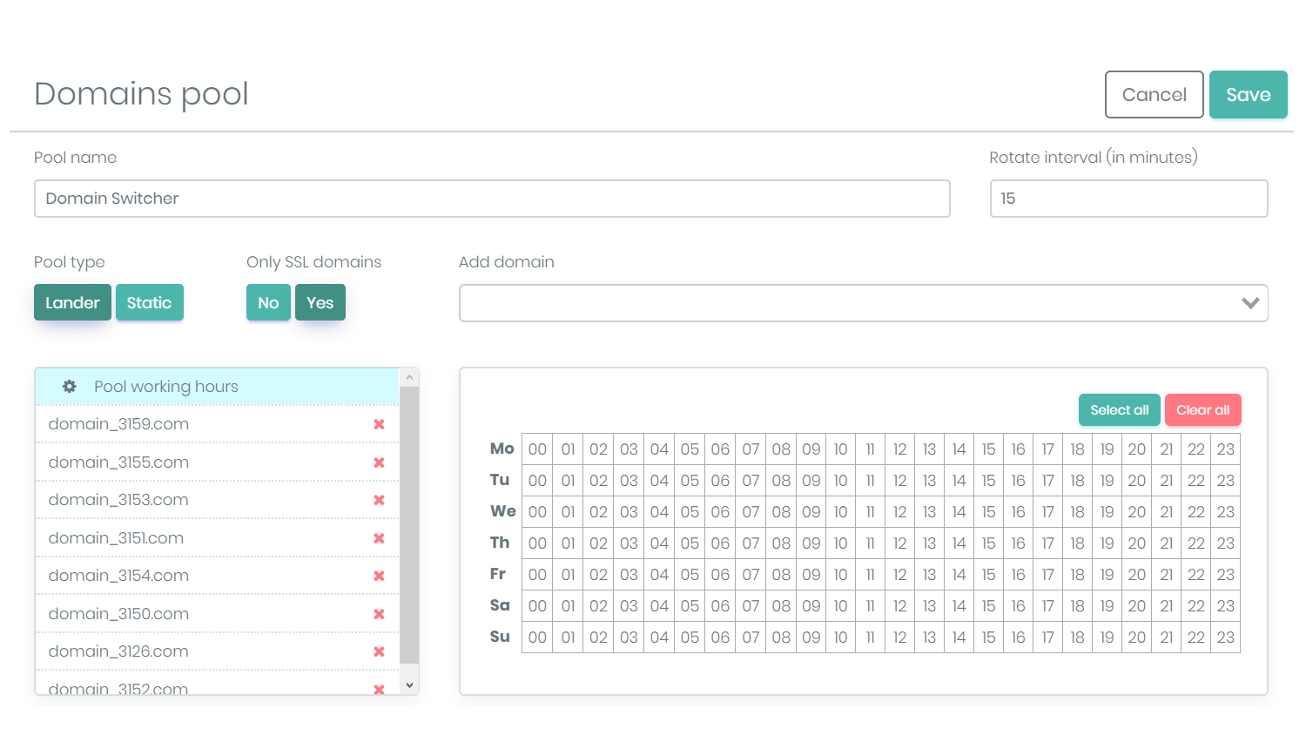1306x749 pixels.
Task: Save the domains pool
Action: coord(1248,95)
